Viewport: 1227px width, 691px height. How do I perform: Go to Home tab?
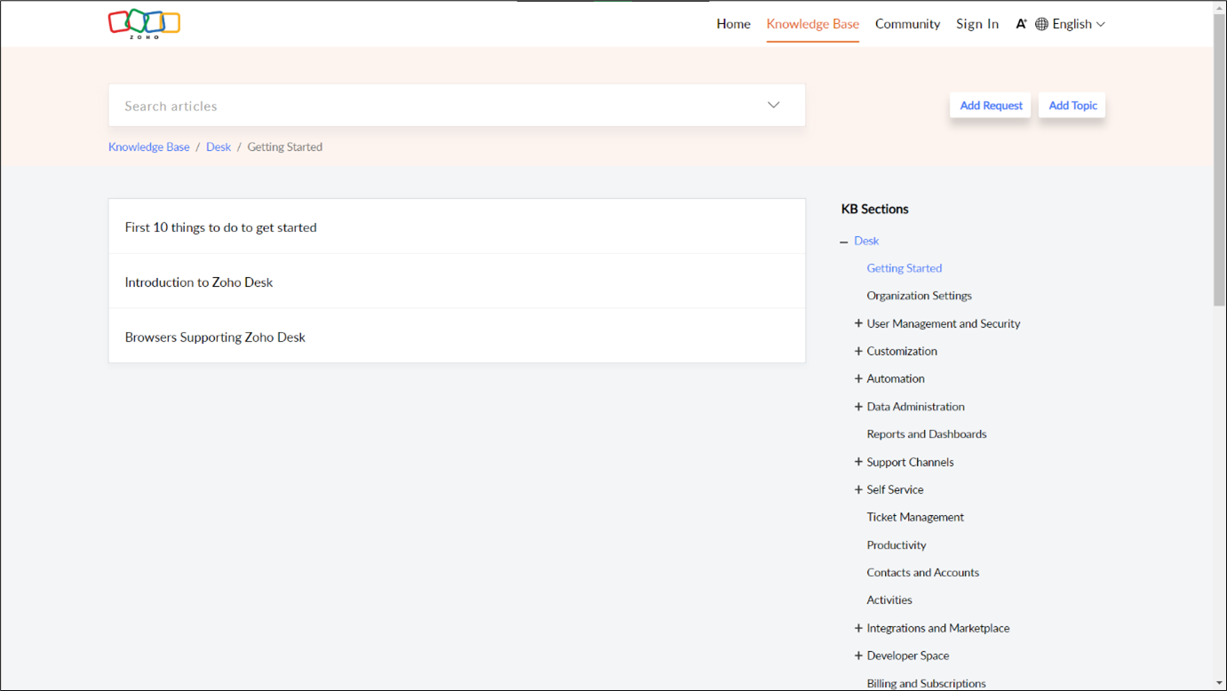click(x=733, y=24)
